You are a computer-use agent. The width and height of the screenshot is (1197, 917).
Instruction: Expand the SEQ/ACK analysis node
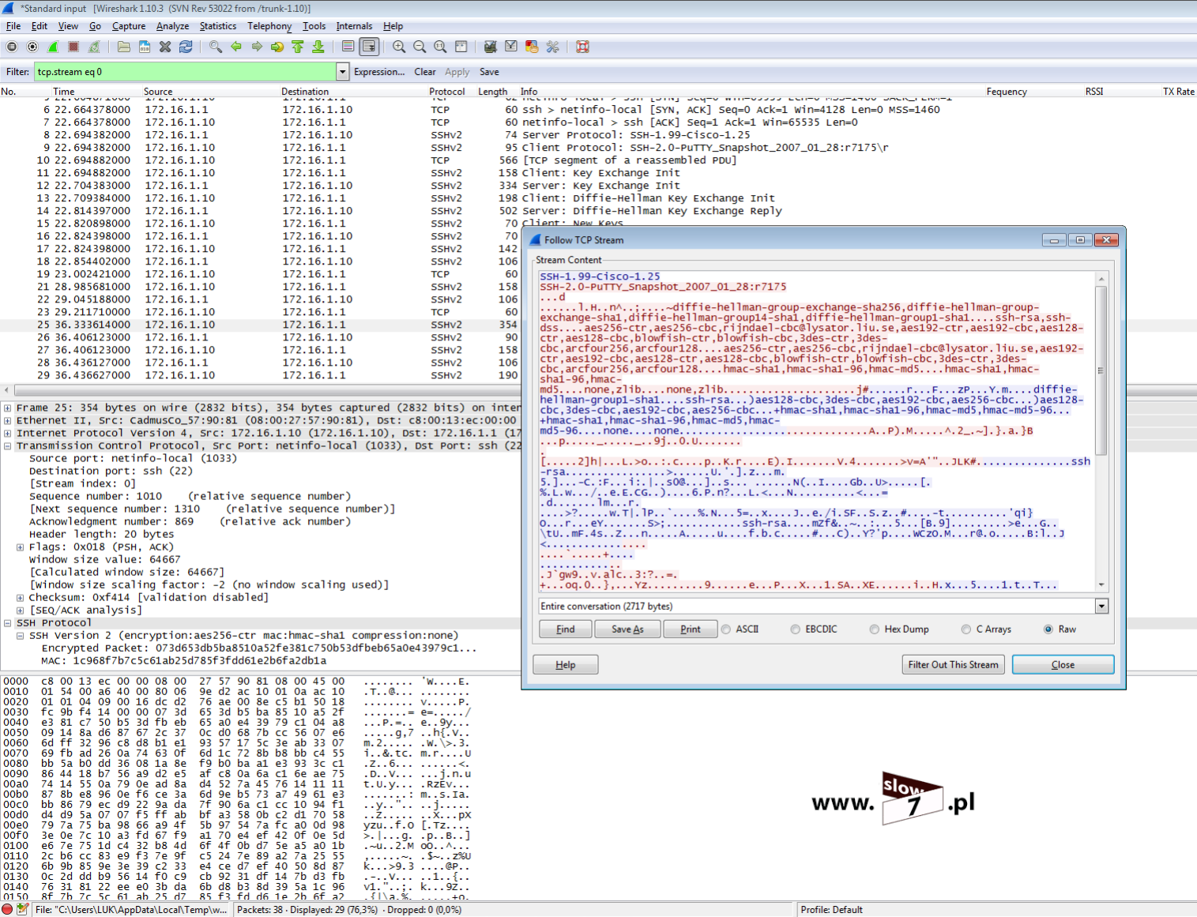click(x=20, y=611)
